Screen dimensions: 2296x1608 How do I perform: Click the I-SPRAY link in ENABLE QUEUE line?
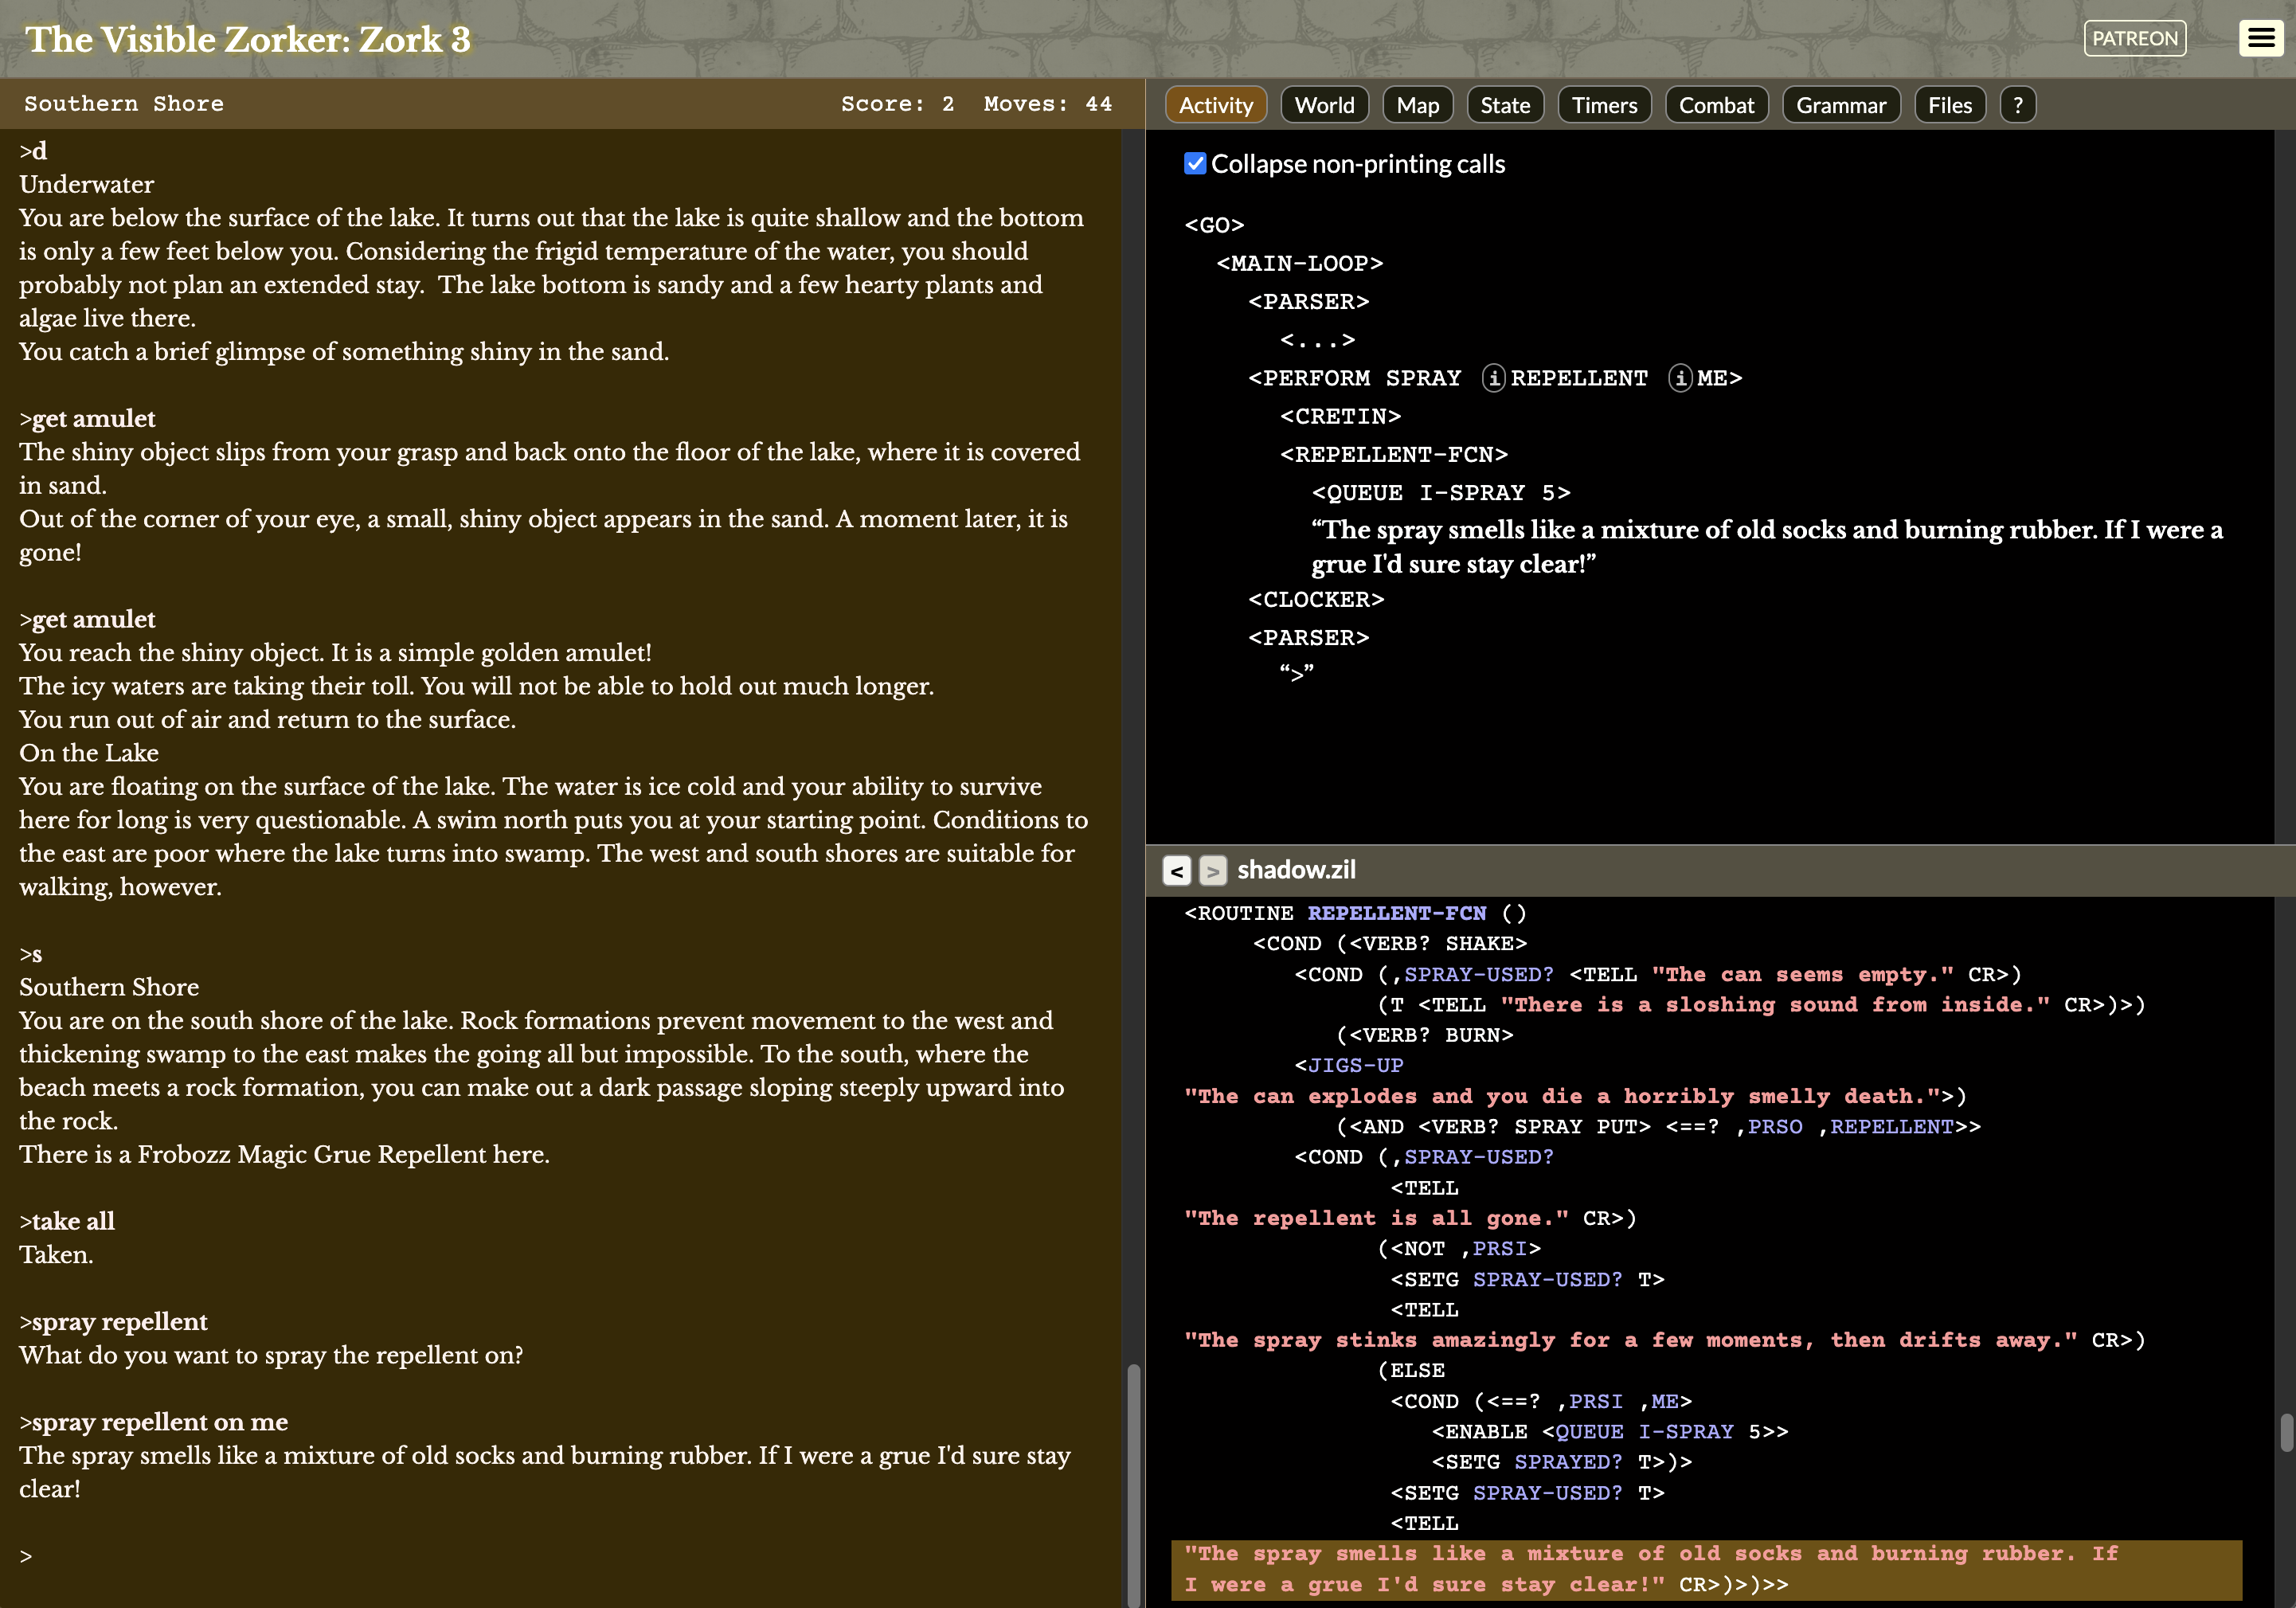click(x=1686, y=1431)
